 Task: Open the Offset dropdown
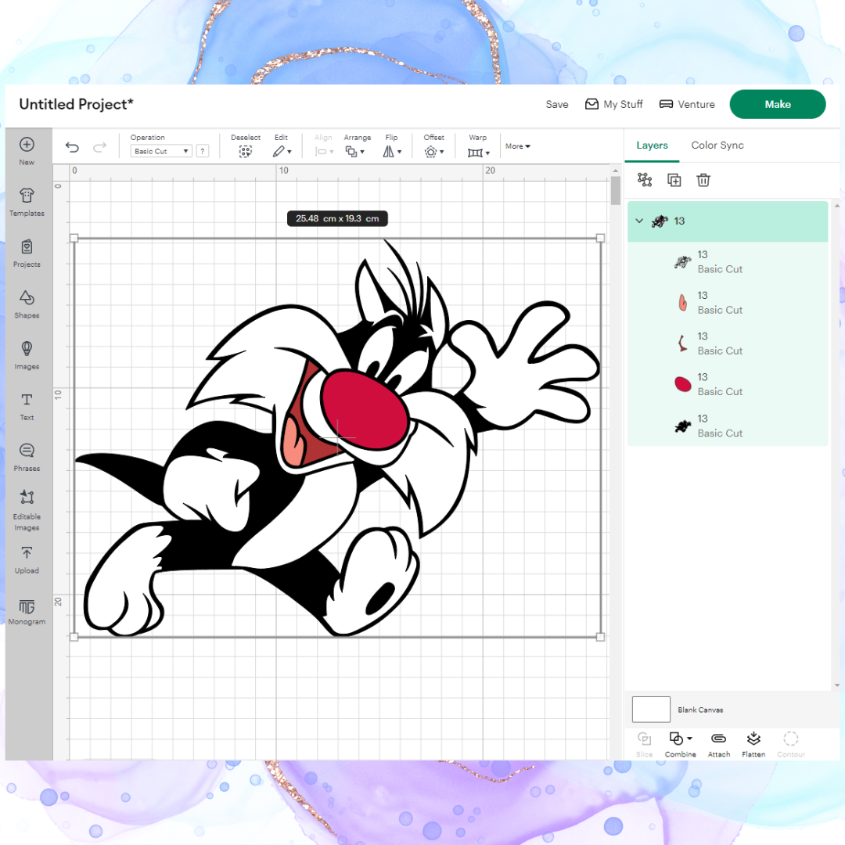click(433, 152)
